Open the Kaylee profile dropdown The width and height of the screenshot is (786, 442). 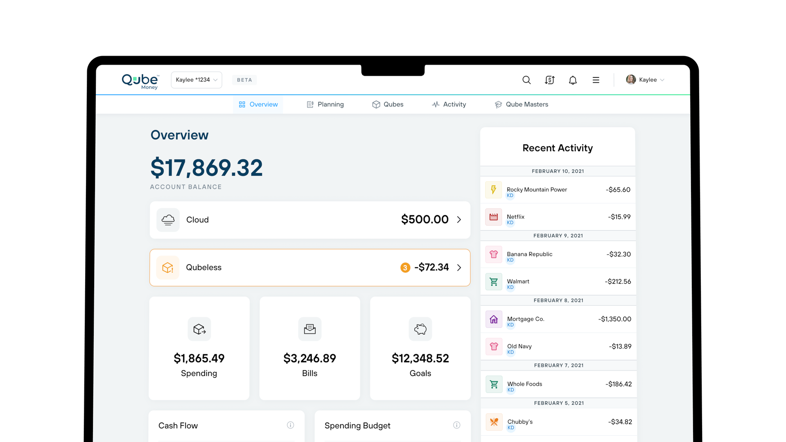click(645, 80)
